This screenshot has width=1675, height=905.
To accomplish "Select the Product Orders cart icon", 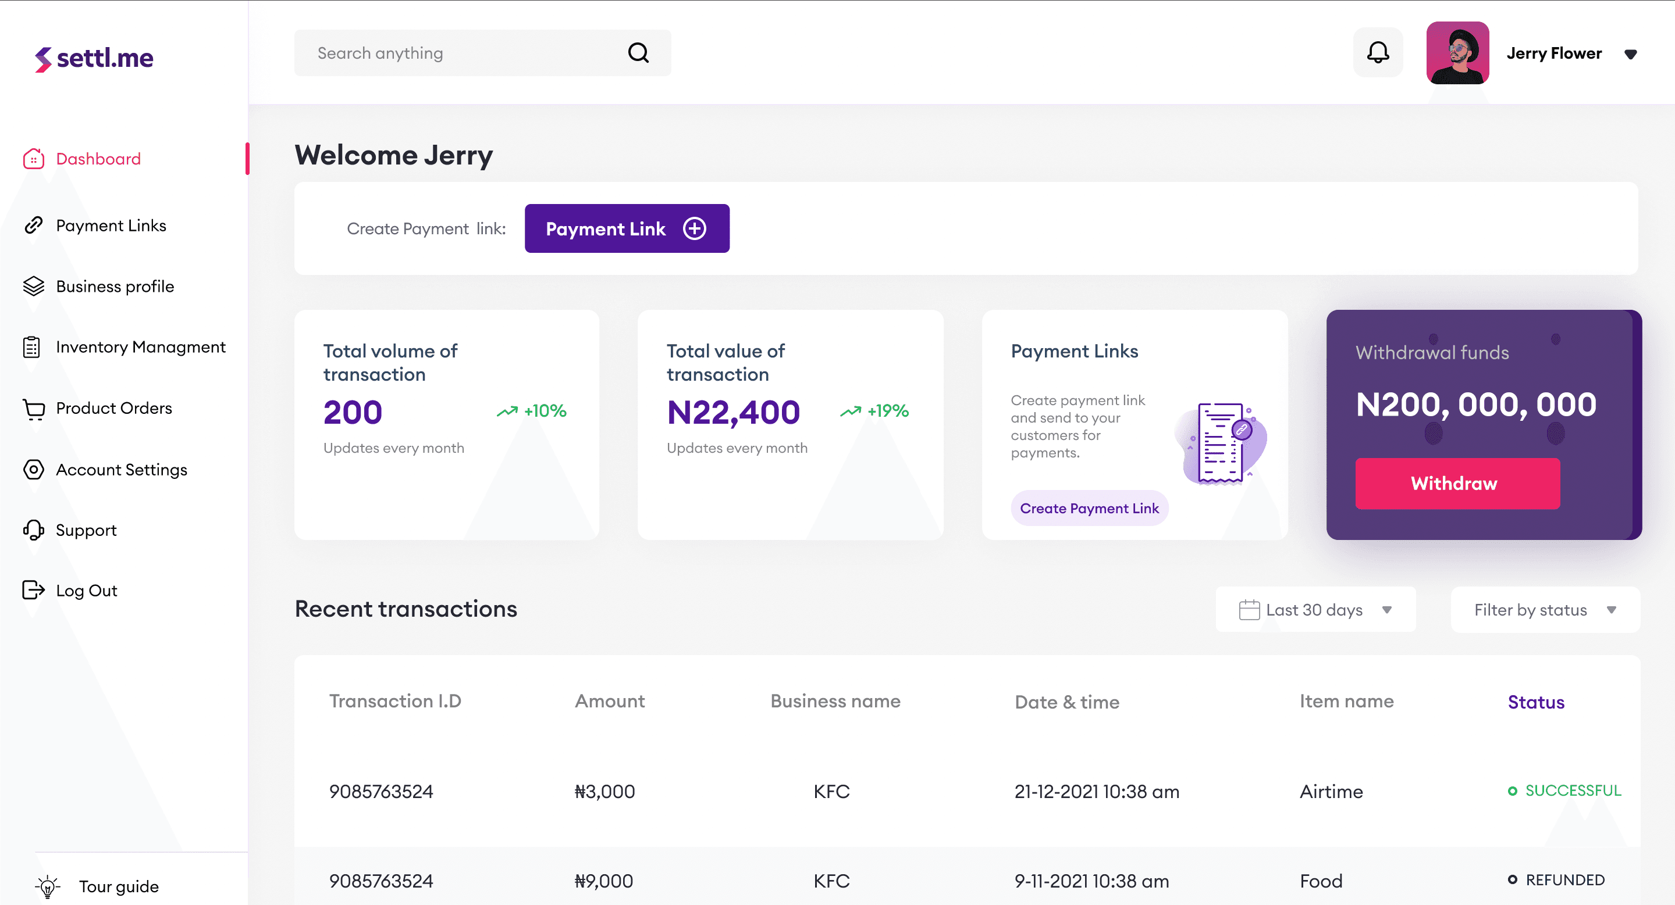I will click(34, 408).
